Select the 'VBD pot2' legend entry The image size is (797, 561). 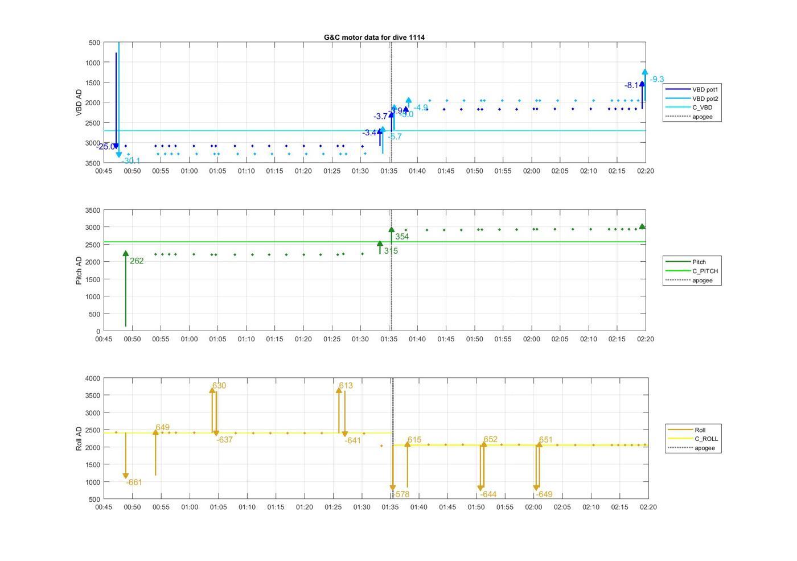coord(692,98)
